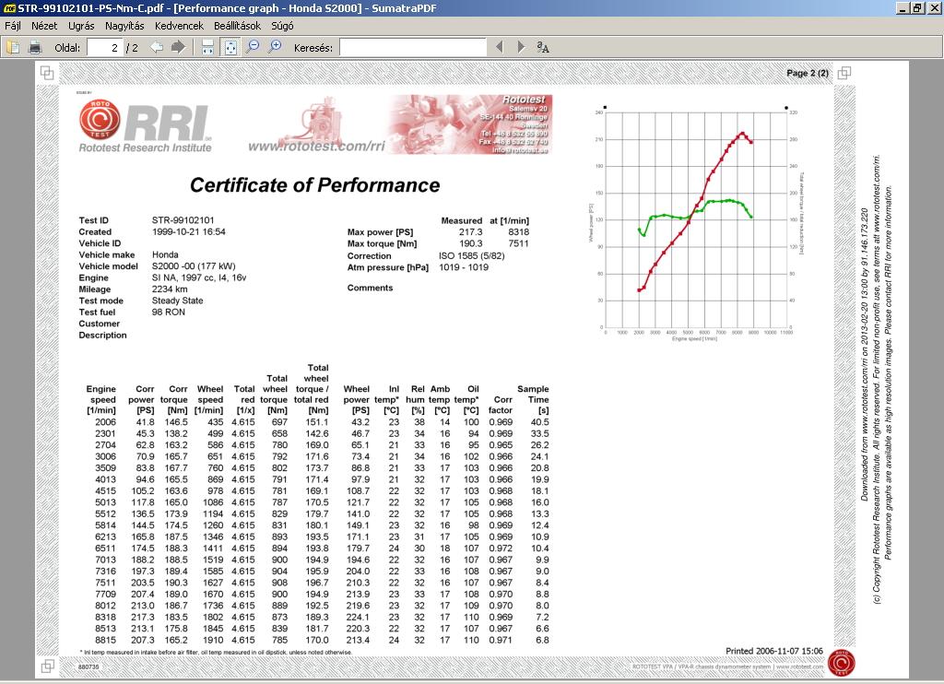Open the Nézet menu
This screenshot has width=944, height=684.
[x=44, y=26]
